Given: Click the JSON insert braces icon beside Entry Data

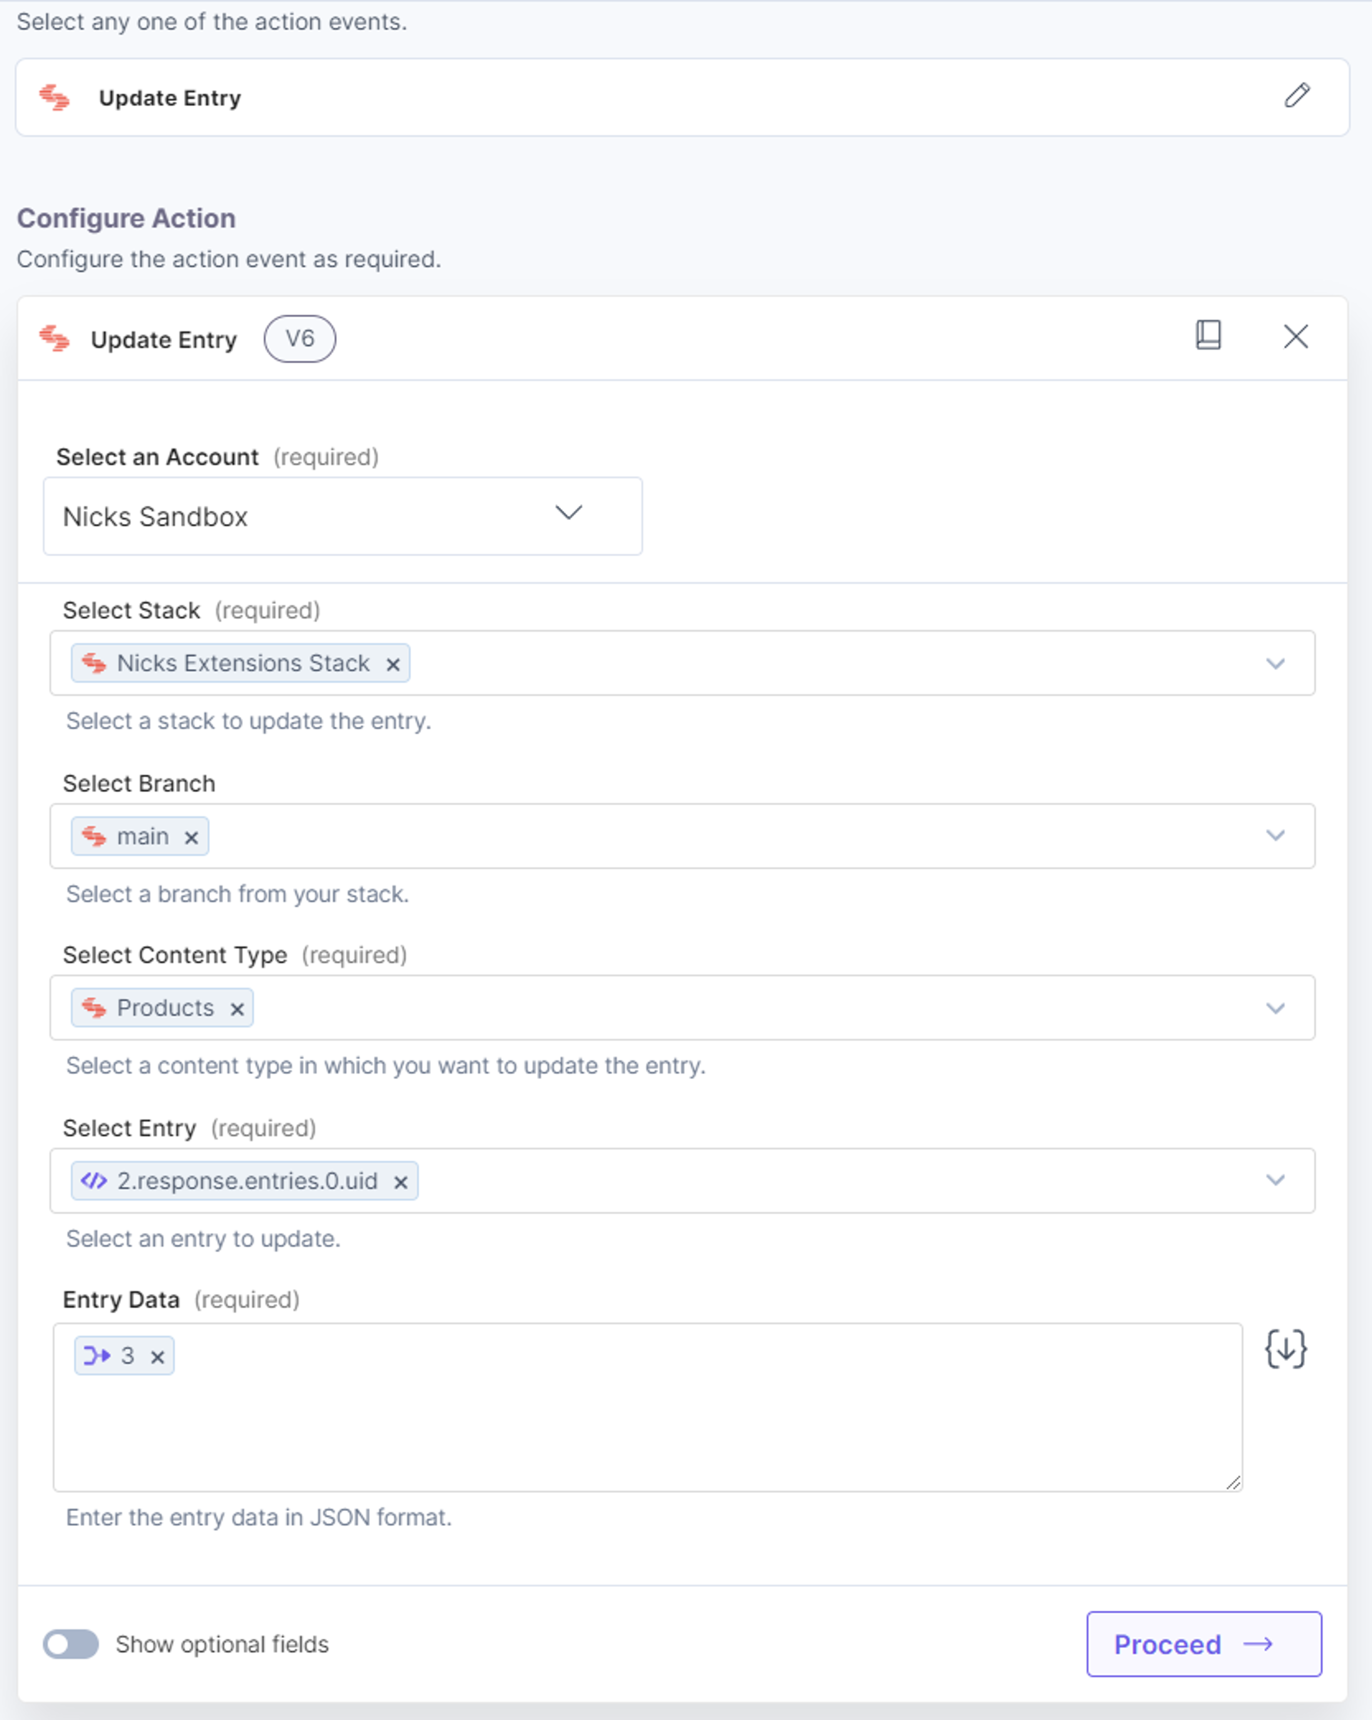Looking at the screenshot, I should click(x=1286, y=1349).
